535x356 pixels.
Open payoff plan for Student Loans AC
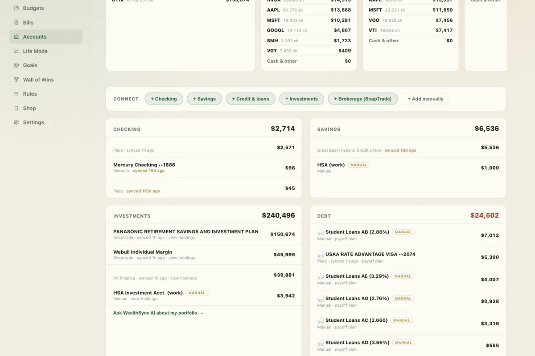point(346,327)
